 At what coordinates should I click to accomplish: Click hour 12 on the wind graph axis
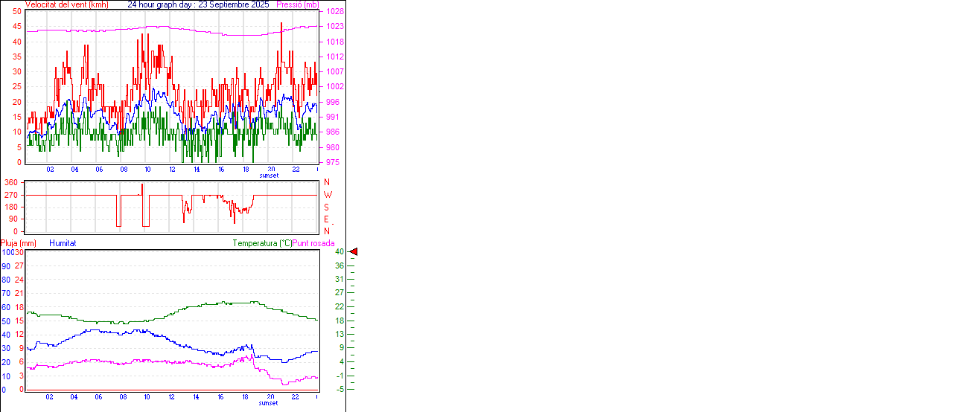coord(172,170)
